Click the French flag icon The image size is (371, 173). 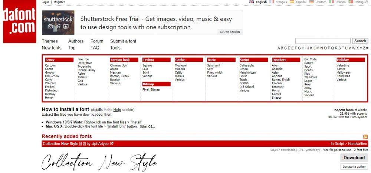[272, 2]
